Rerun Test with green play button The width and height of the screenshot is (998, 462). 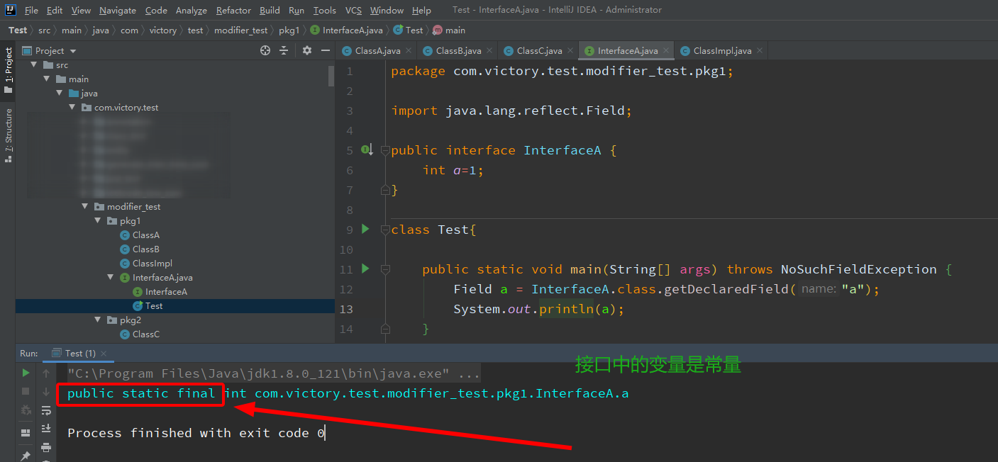26,373
